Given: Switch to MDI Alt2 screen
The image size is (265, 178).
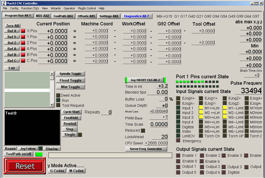Looking at the screenshot, I should click(42, 16).
